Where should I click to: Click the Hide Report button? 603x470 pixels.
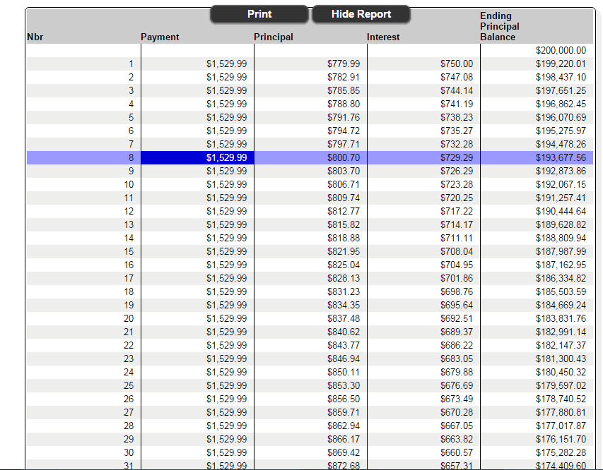(361, 14)
